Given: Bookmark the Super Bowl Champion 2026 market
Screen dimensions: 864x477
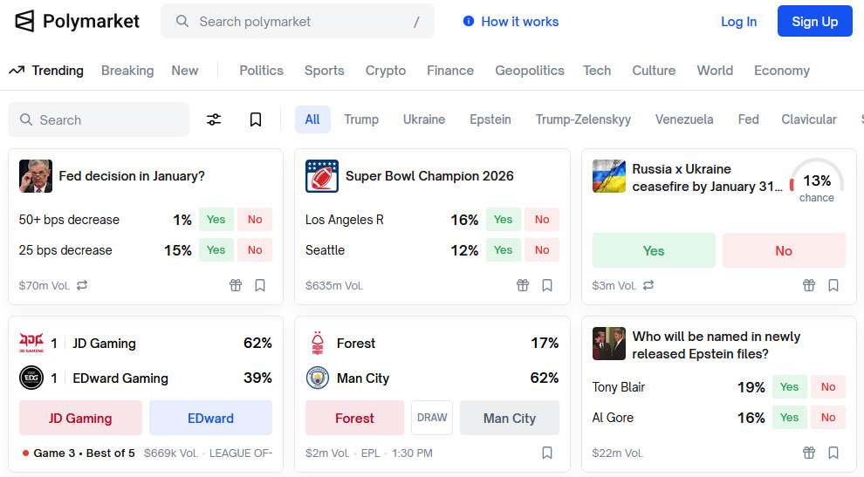Looking at the screenshot, I should pos(547,285).
